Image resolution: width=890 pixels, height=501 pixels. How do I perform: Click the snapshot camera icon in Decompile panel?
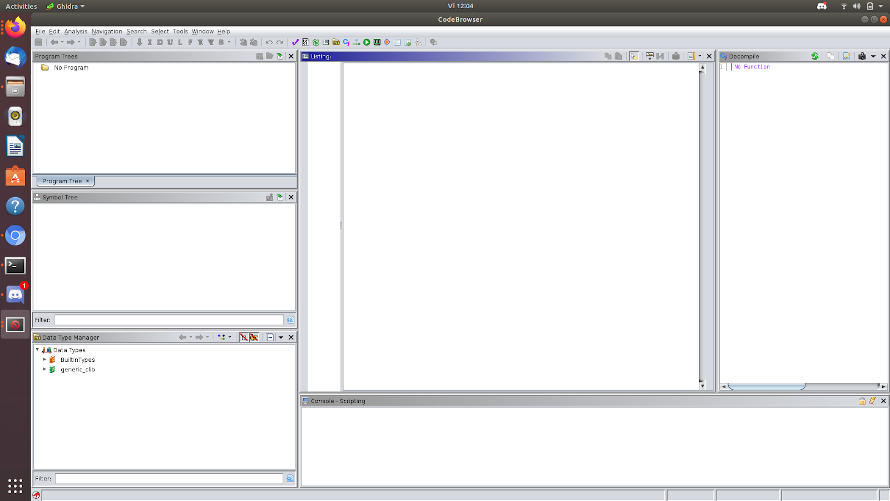pos(862,56)
